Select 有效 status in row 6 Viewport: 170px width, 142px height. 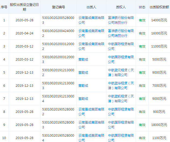pyautogui.click(x=142, y=85)
